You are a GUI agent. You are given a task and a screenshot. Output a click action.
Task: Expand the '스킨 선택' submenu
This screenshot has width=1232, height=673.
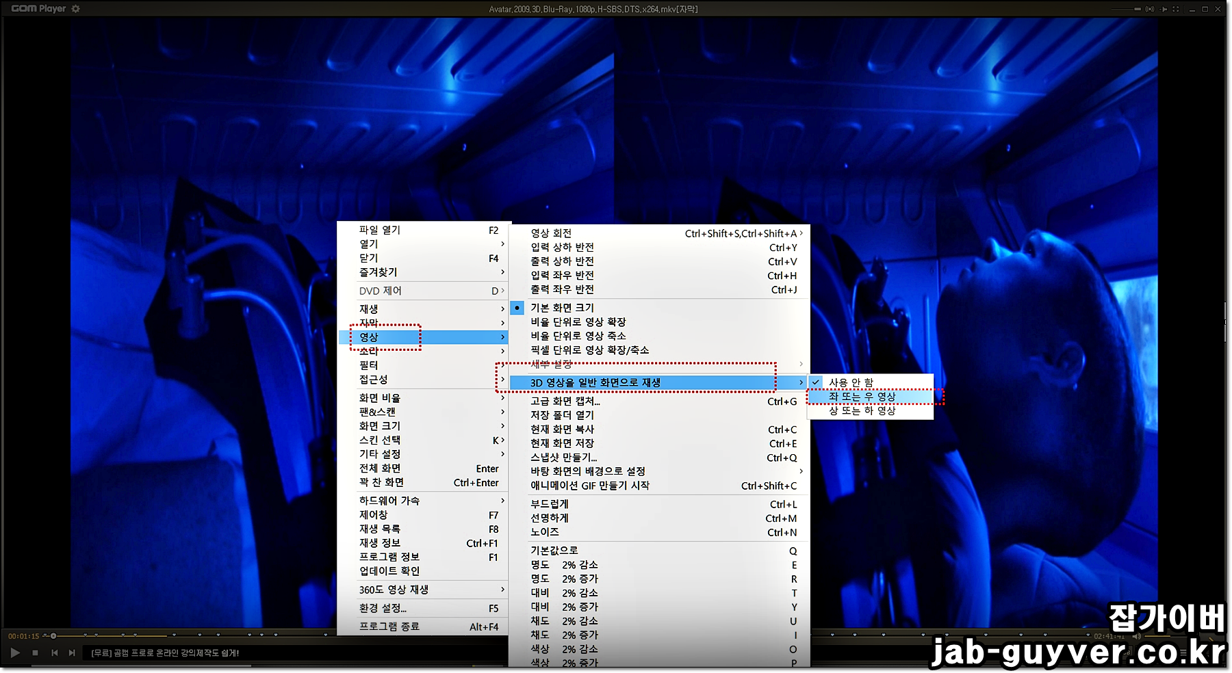pos(423,440)
